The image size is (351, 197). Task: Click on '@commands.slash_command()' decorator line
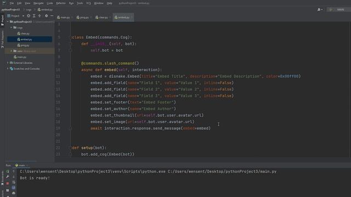[x=110, y=63]
